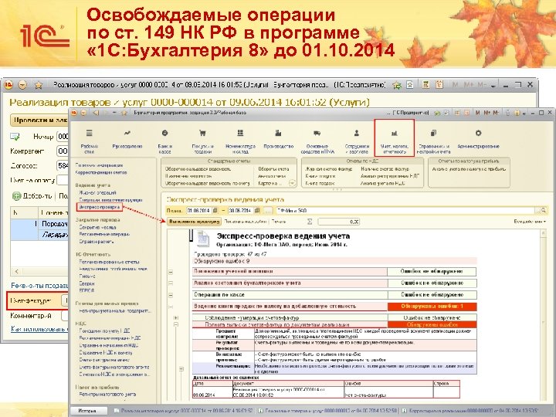Expand Соблюдение нумерации счетов-фактур row

pyautogui.click(x=176, y=317)
